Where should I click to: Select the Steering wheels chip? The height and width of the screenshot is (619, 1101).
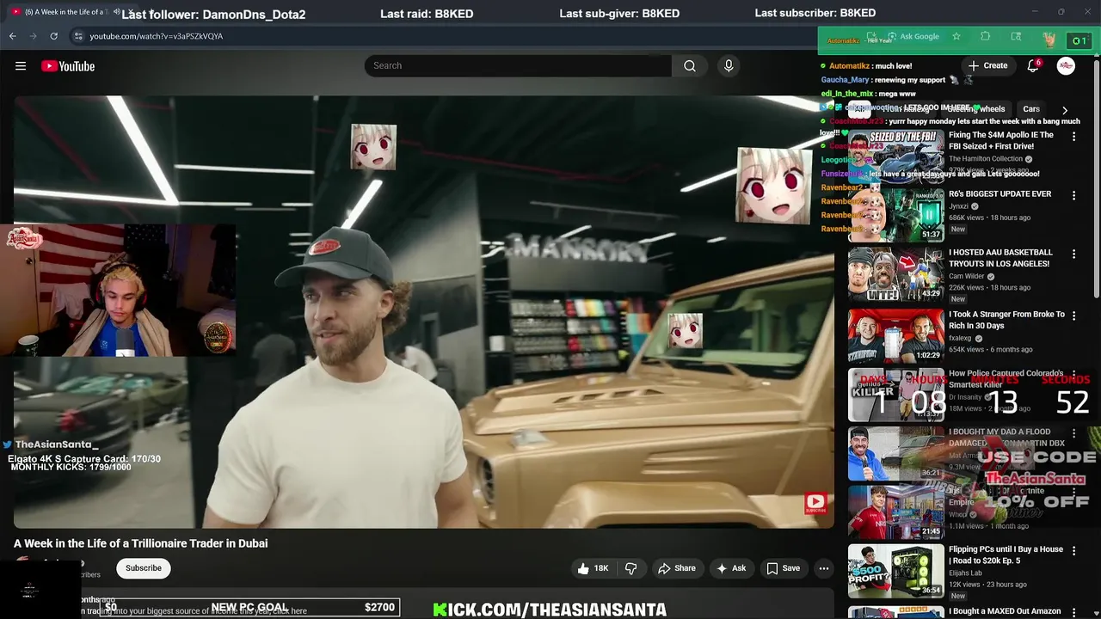[975, 109]
